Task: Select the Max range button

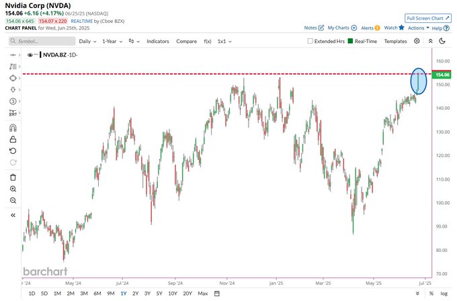Action: [x=202, y=294]
